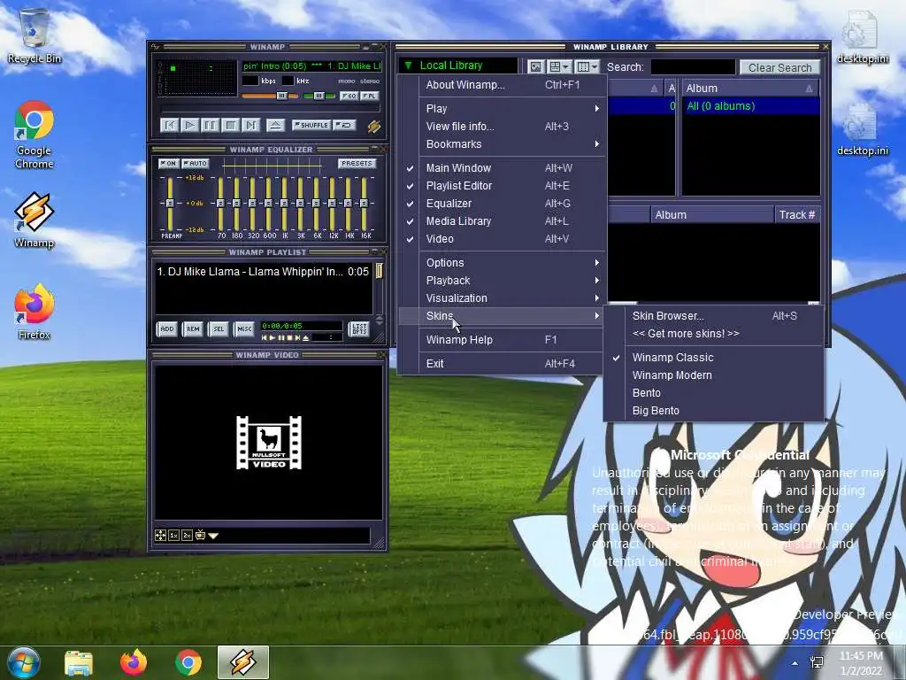
Task: Adjust the orange volume slider
Action: coord(270,96)
